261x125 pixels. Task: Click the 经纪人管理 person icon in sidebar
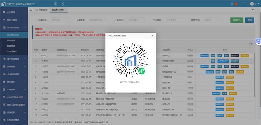click(x=4, y=20)
